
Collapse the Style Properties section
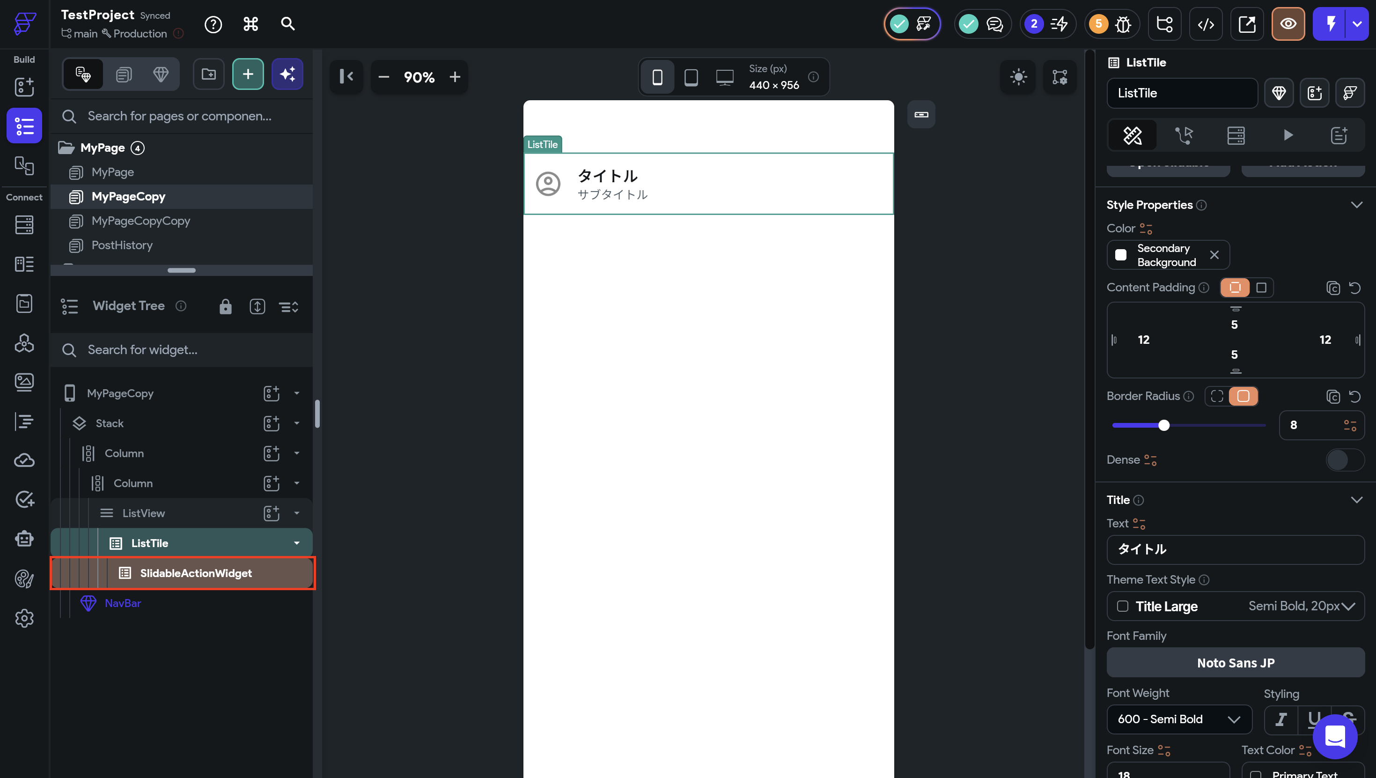click(1356, 205)
